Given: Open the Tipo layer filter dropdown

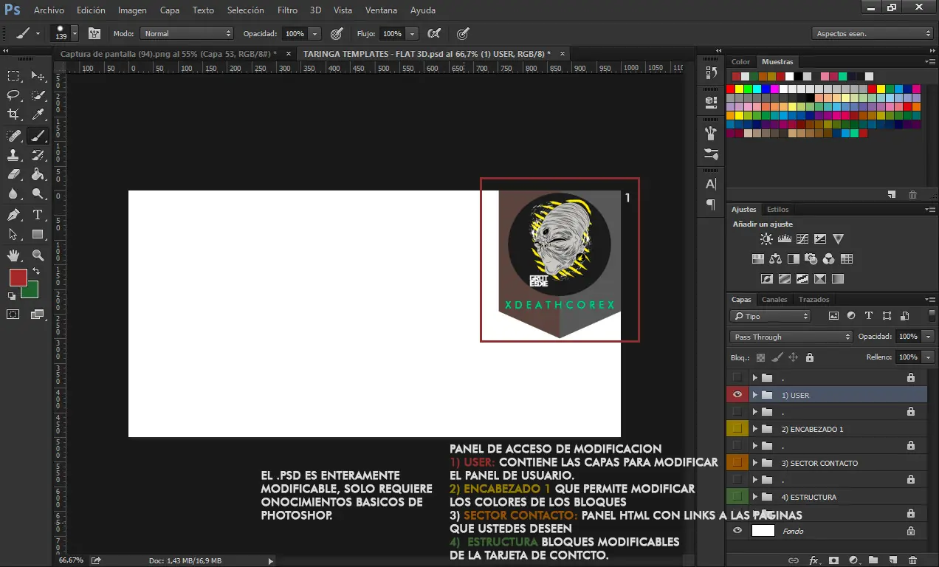Looking at the screenshot, I should pos(770,316).
